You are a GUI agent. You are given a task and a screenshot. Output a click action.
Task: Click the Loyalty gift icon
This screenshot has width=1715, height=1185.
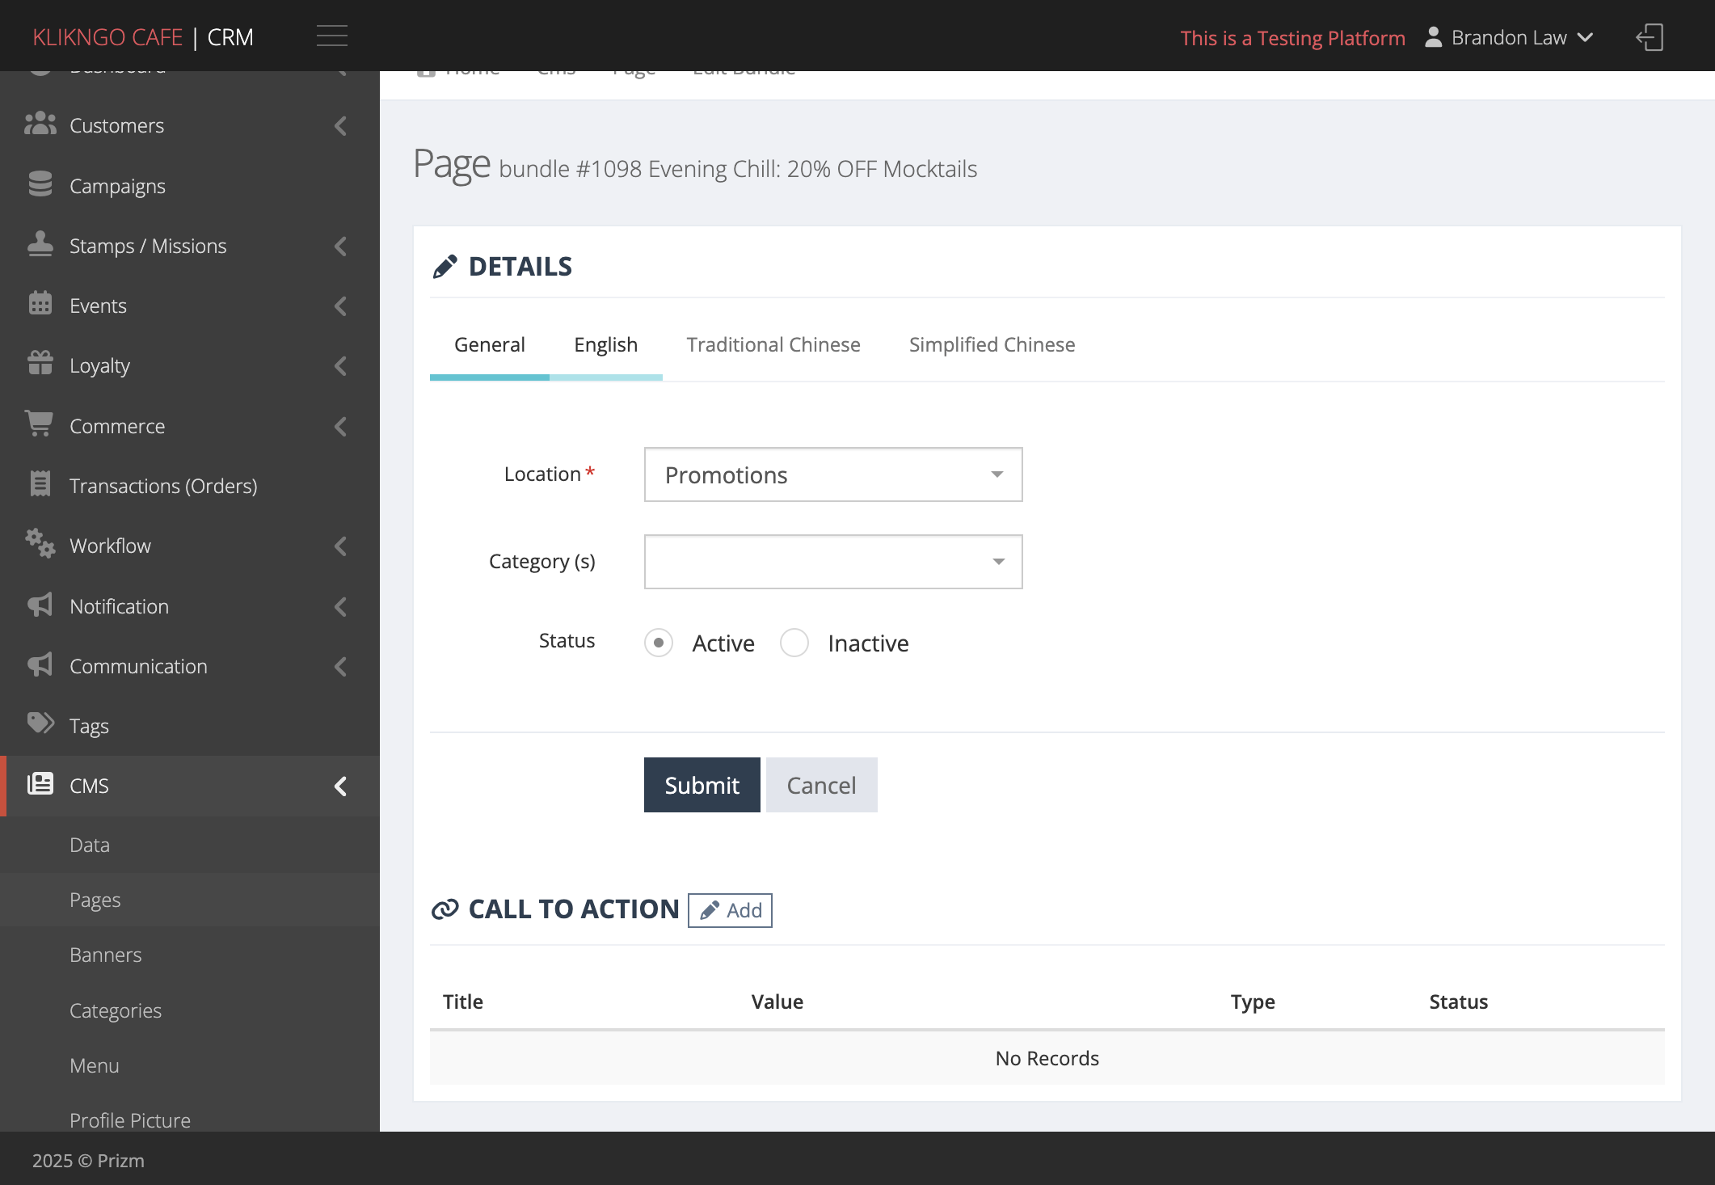40,364
